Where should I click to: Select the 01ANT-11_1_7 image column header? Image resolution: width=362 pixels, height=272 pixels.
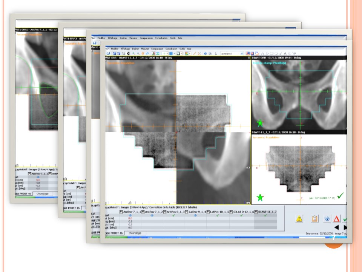coord(265,212)
